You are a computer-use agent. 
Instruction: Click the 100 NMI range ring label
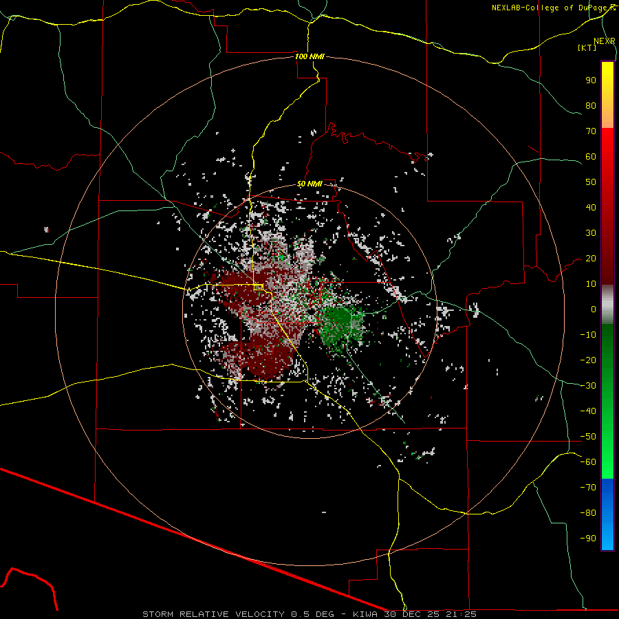click(309, 56)
